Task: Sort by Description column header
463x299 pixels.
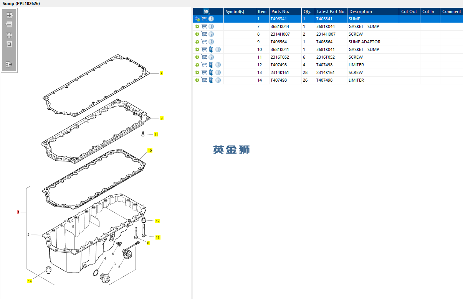Action: (373, 11)
